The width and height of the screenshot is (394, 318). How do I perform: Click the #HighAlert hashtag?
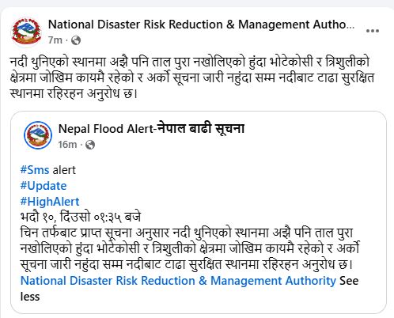50,202
